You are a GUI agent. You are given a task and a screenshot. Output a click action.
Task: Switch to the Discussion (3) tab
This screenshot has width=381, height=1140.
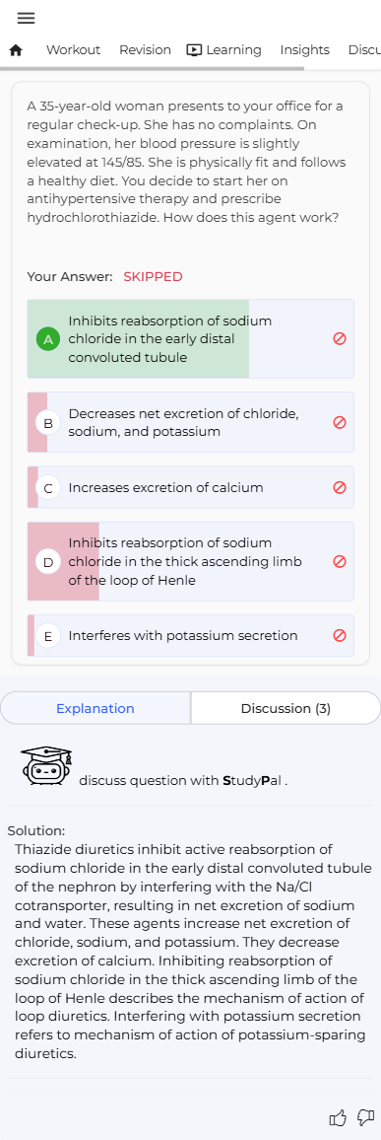pos(286,708)
